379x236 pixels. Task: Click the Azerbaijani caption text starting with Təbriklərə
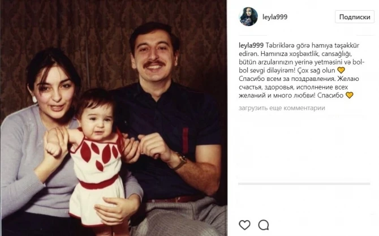[x=302, y=58]
